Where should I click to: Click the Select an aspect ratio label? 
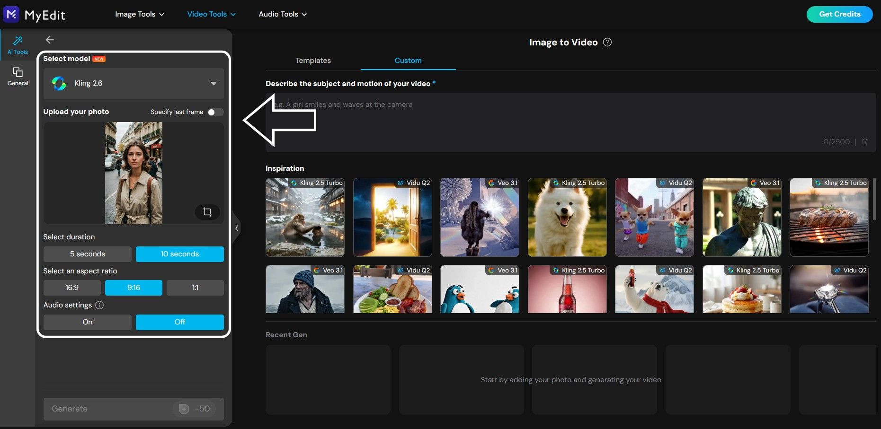tap(80, 271)
